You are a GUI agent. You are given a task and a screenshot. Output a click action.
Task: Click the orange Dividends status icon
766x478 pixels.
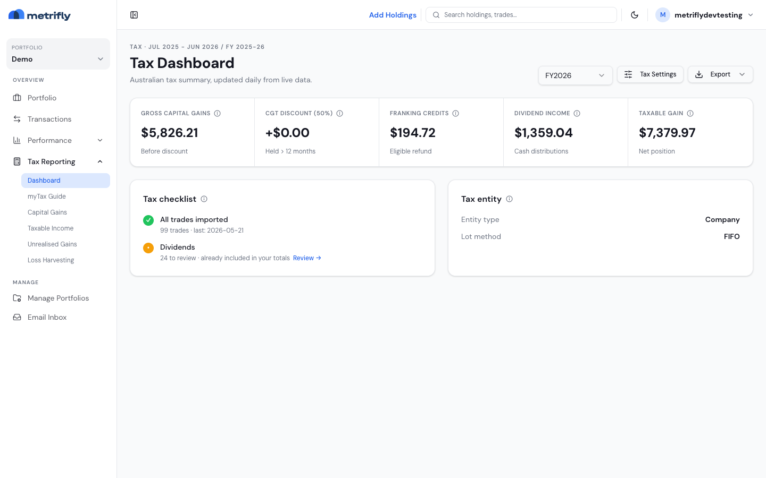(148, 247)
